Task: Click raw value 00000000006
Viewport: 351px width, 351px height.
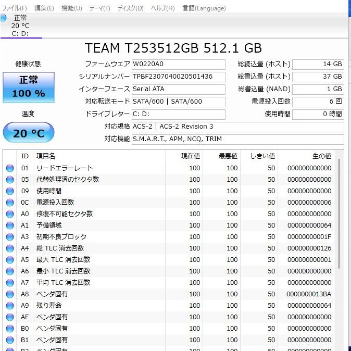Action: click(309, 203)
